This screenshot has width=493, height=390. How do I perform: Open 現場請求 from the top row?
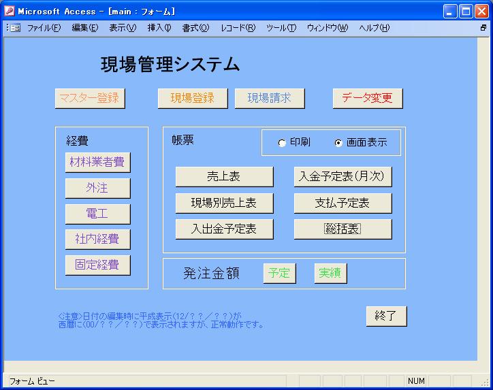(x=269, y=98)
